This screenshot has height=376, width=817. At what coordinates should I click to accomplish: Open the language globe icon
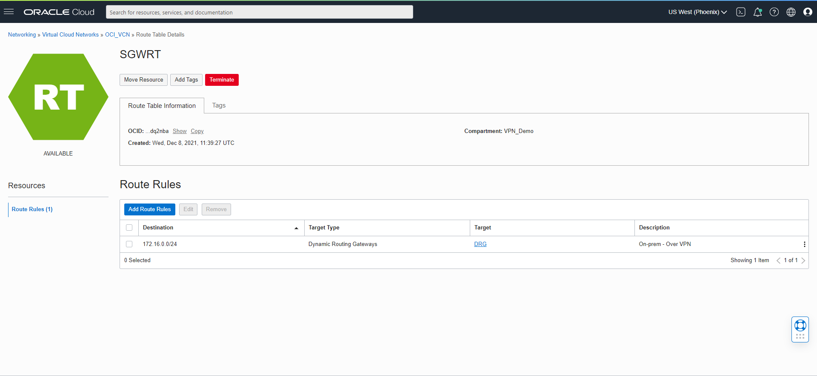click(x=791, y=12)
